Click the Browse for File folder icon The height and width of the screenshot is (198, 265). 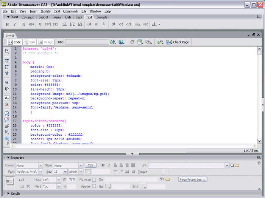point(237,166)
